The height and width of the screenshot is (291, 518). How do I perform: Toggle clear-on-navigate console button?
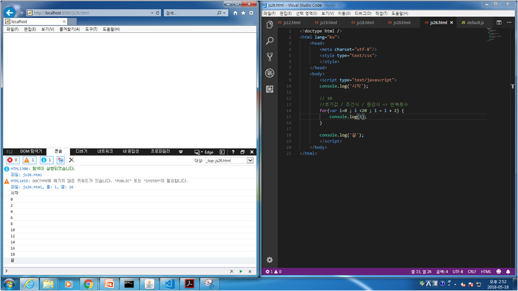click(x=61, y=160)
